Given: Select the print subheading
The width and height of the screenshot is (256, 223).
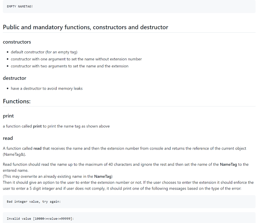Looking at the screenshot, I should pos(8,116).
